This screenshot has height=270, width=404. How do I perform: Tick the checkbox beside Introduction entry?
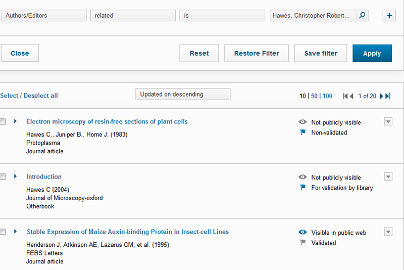(3, 177)
